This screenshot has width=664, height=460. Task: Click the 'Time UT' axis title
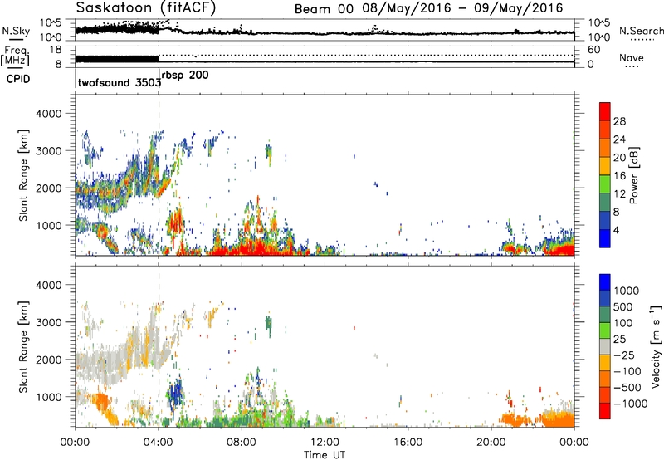tap(325, 455)
